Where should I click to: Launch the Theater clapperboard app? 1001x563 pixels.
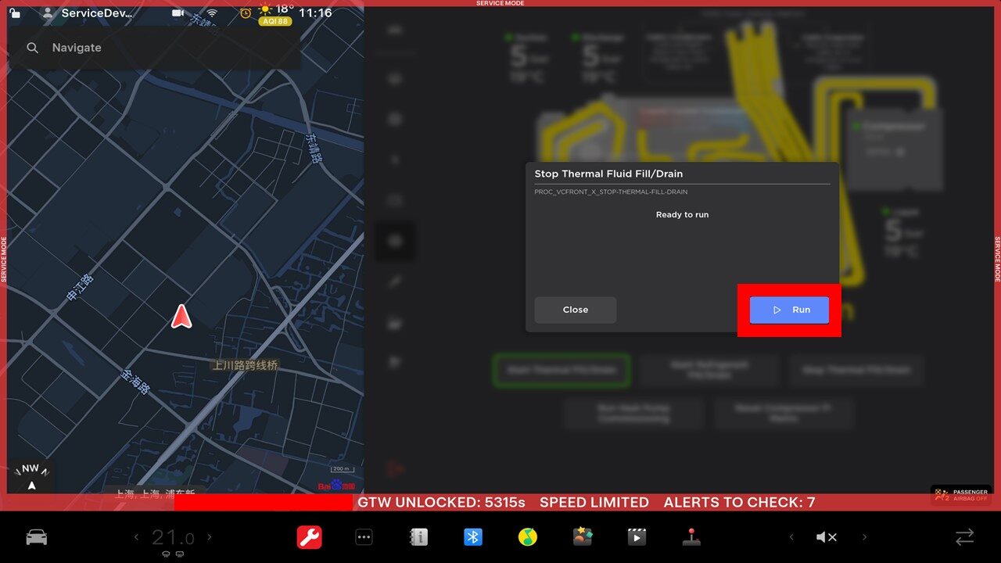[637, 537]
